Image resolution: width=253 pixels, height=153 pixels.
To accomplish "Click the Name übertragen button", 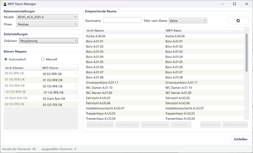I will [100, 125].
